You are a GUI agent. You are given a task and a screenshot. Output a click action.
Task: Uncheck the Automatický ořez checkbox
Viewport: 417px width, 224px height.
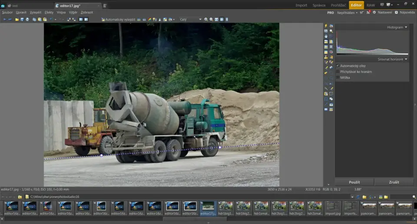(x=338, y=66)
